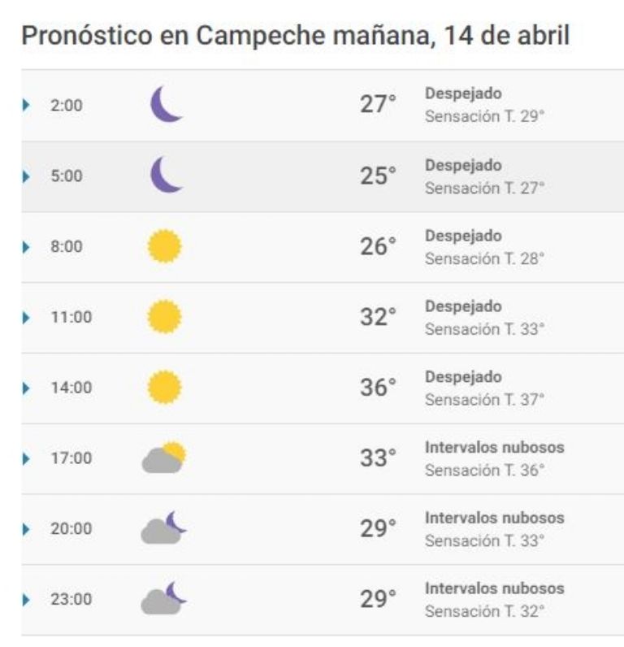Expand the 11:00 forecast details arrow
624x647 pixels.
(x=26, y=317)
